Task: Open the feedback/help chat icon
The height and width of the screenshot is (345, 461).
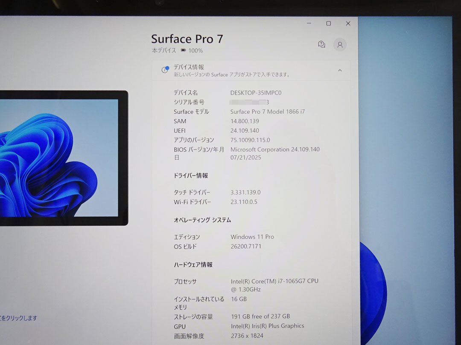Action: point(322,45)
